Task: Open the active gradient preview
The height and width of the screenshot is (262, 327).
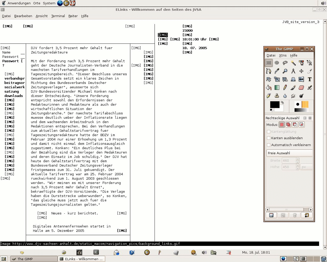Action: pos(301,110)
